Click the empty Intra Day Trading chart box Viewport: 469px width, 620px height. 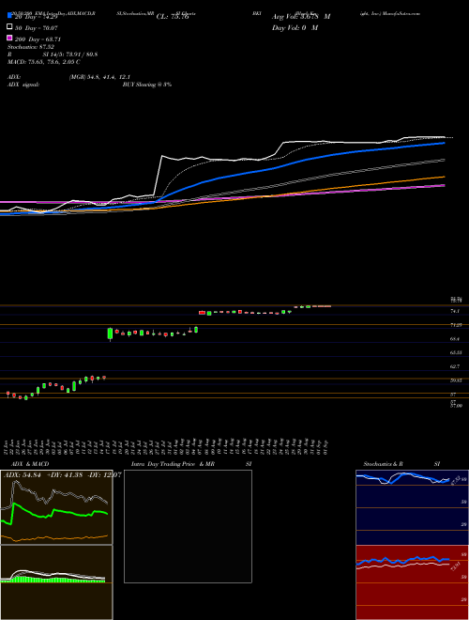(x=188, y=526)
